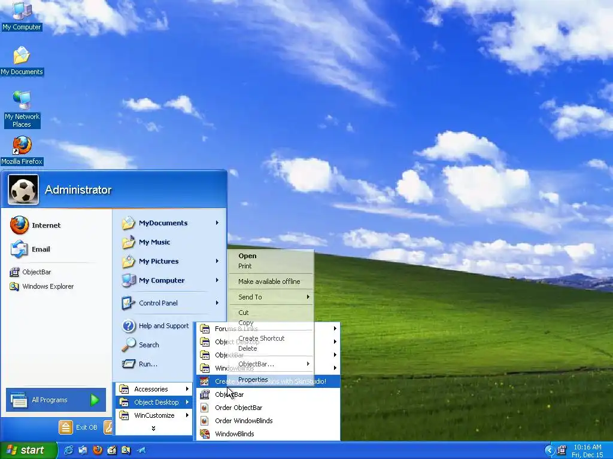
Task: Expand the WinCustomize programs submenu
Action: click(x=154, y=415)
